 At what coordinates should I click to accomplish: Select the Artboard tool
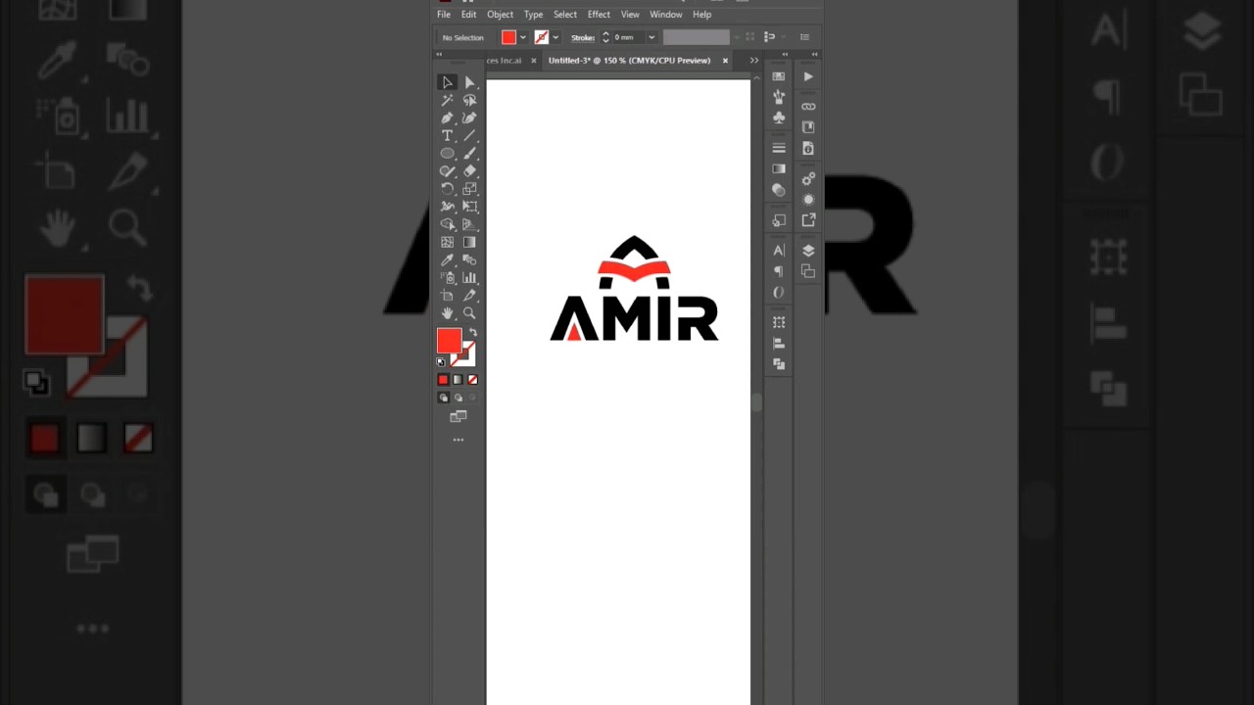[x=447, y=295]
